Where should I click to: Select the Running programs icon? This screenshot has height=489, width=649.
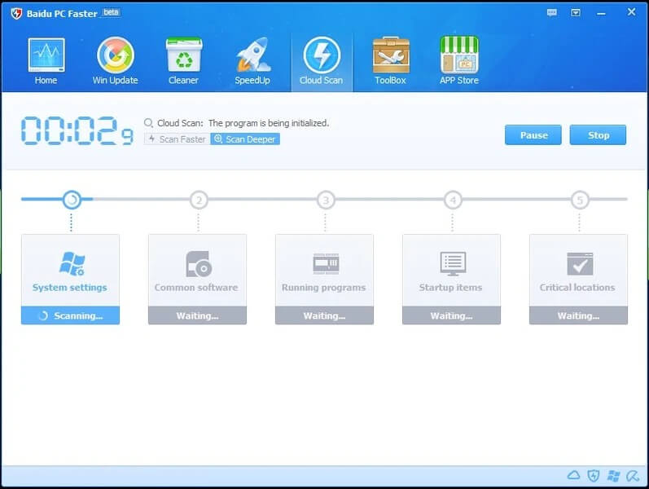[326, 263]
